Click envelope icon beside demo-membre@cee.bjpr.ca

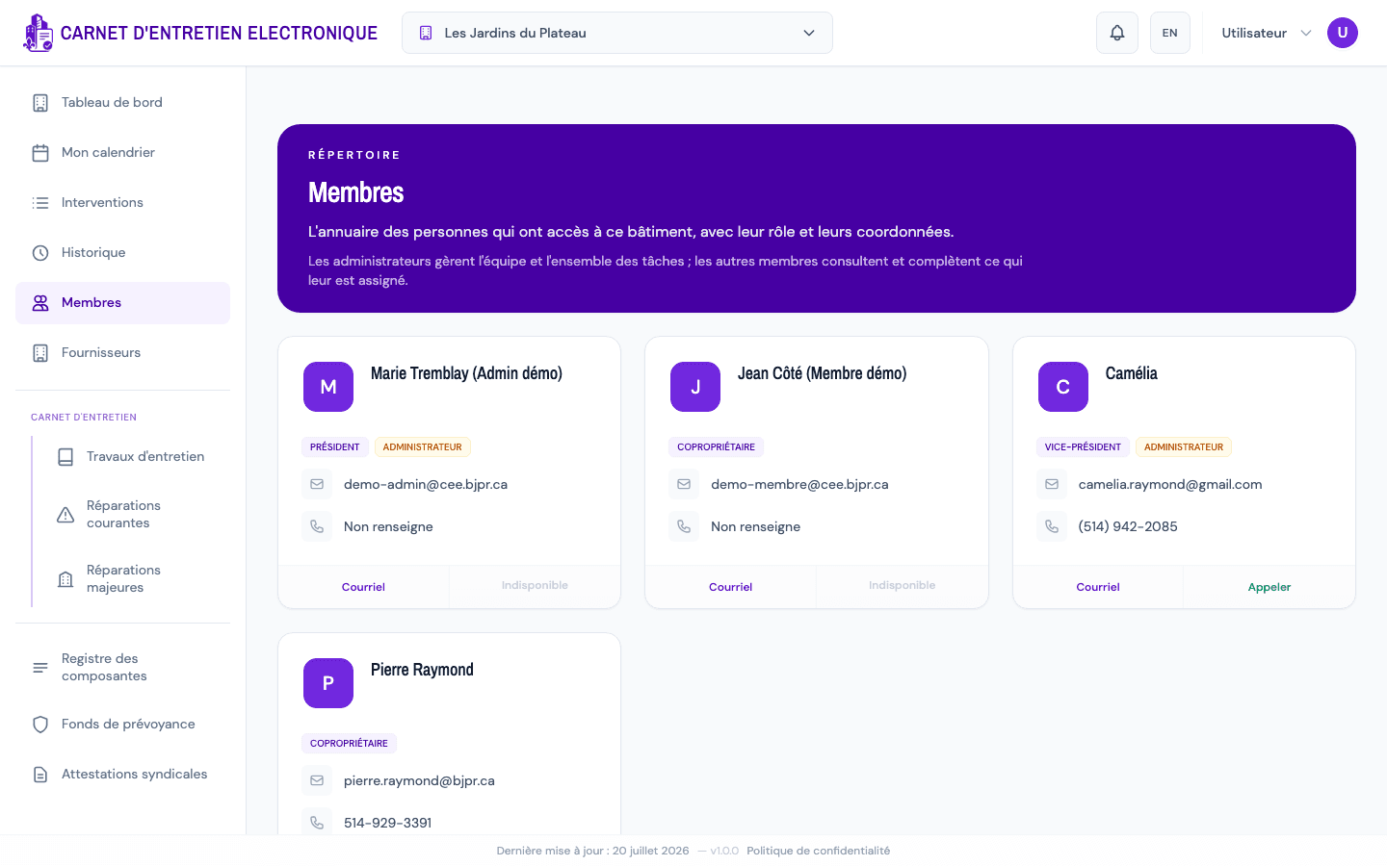pos(684,484)
